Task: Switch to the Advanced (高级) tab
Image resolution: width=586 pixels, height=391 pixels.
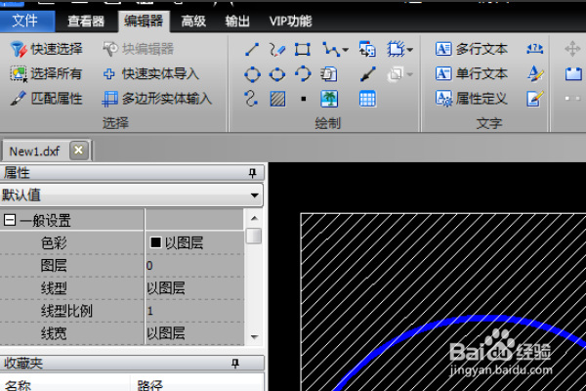Action: pos(193,21)
